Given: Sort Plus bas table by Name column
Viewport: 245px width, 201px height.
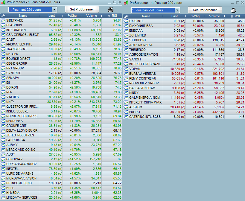Looking at the screenshot, I should [146, 16].
